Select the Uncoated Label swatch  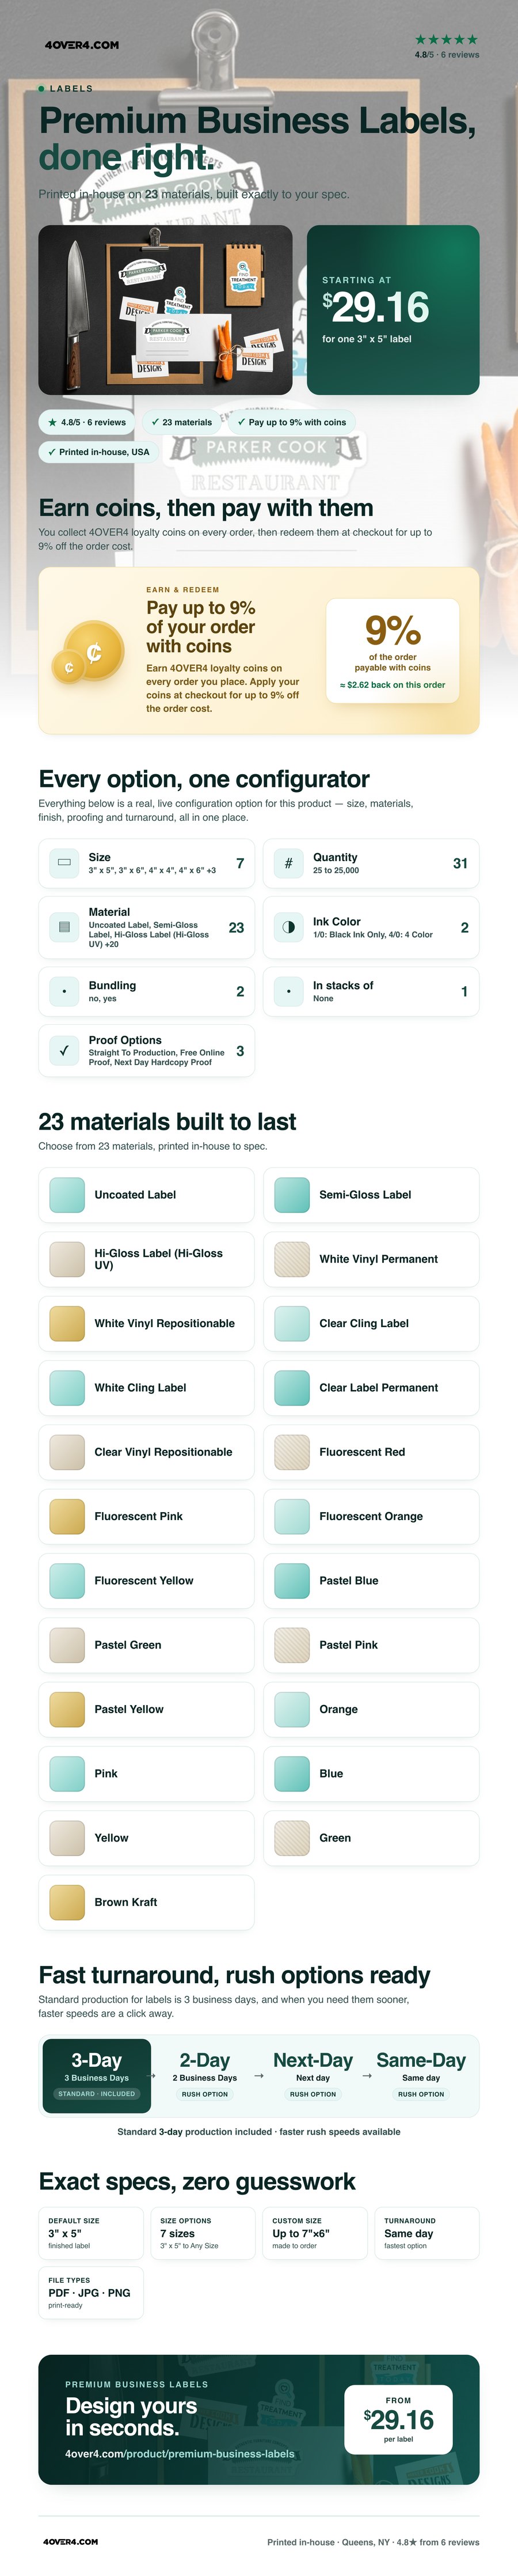point(67,1195)
